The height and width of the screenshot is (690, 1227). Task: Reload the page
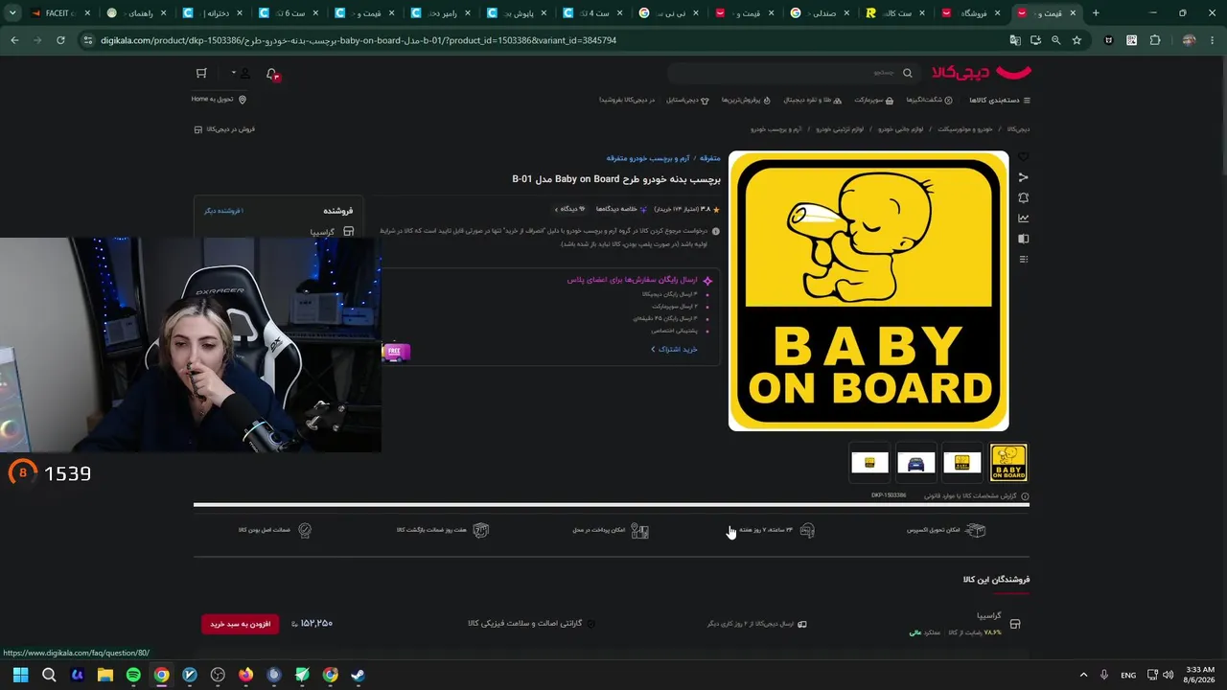coord(60,40)
